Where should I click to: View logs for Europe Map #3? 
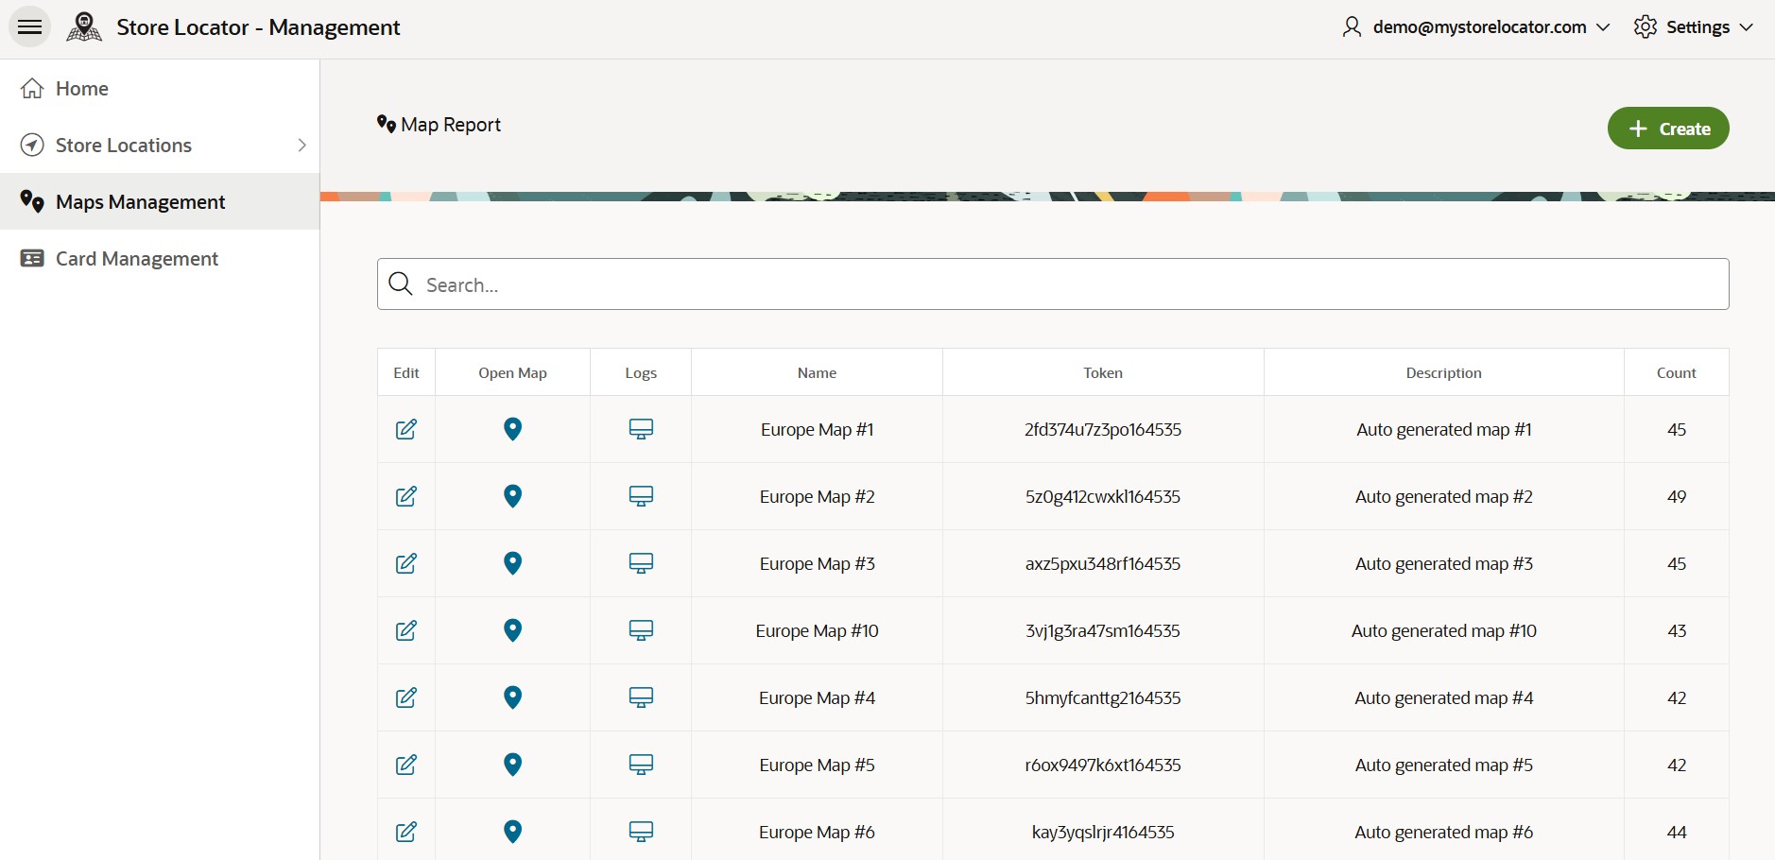641,563
